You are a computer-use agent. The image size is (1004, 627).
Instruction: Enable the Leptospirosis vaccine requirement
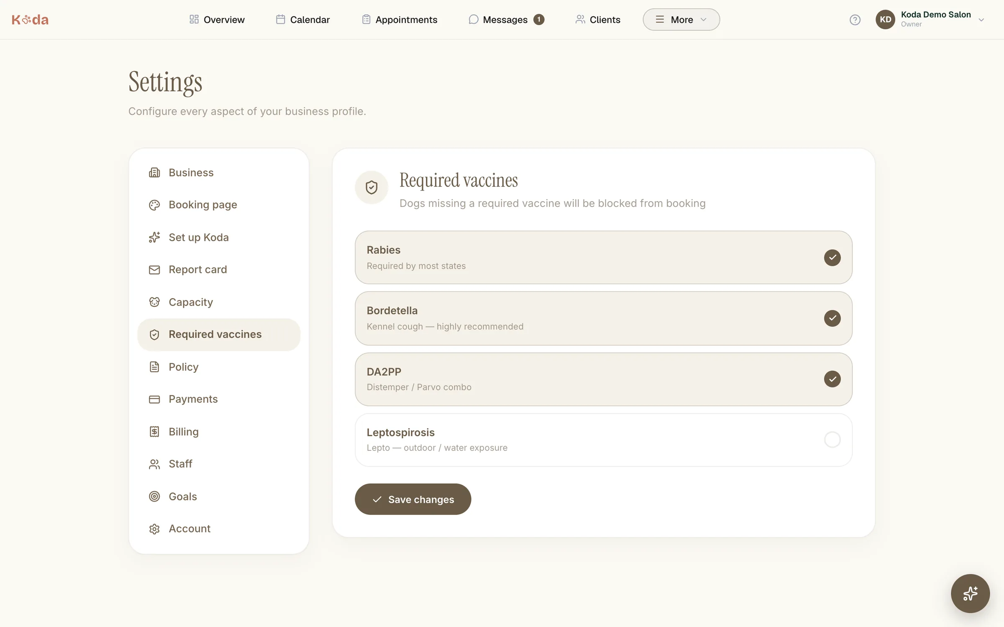[x=832, y=440]
